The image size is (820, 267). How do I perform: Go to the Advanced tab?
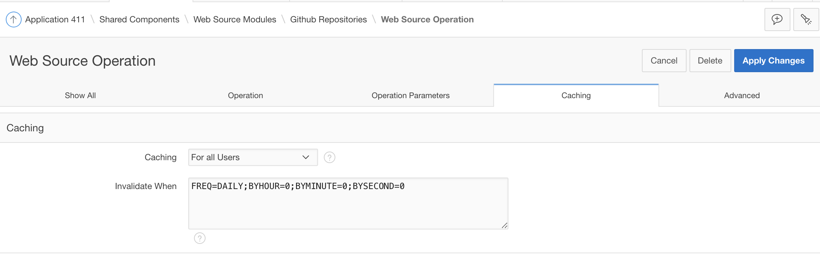742,96
